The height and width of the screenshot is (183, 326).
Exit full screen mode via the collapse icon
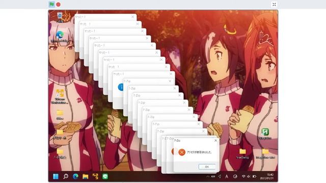coord(274,5)
